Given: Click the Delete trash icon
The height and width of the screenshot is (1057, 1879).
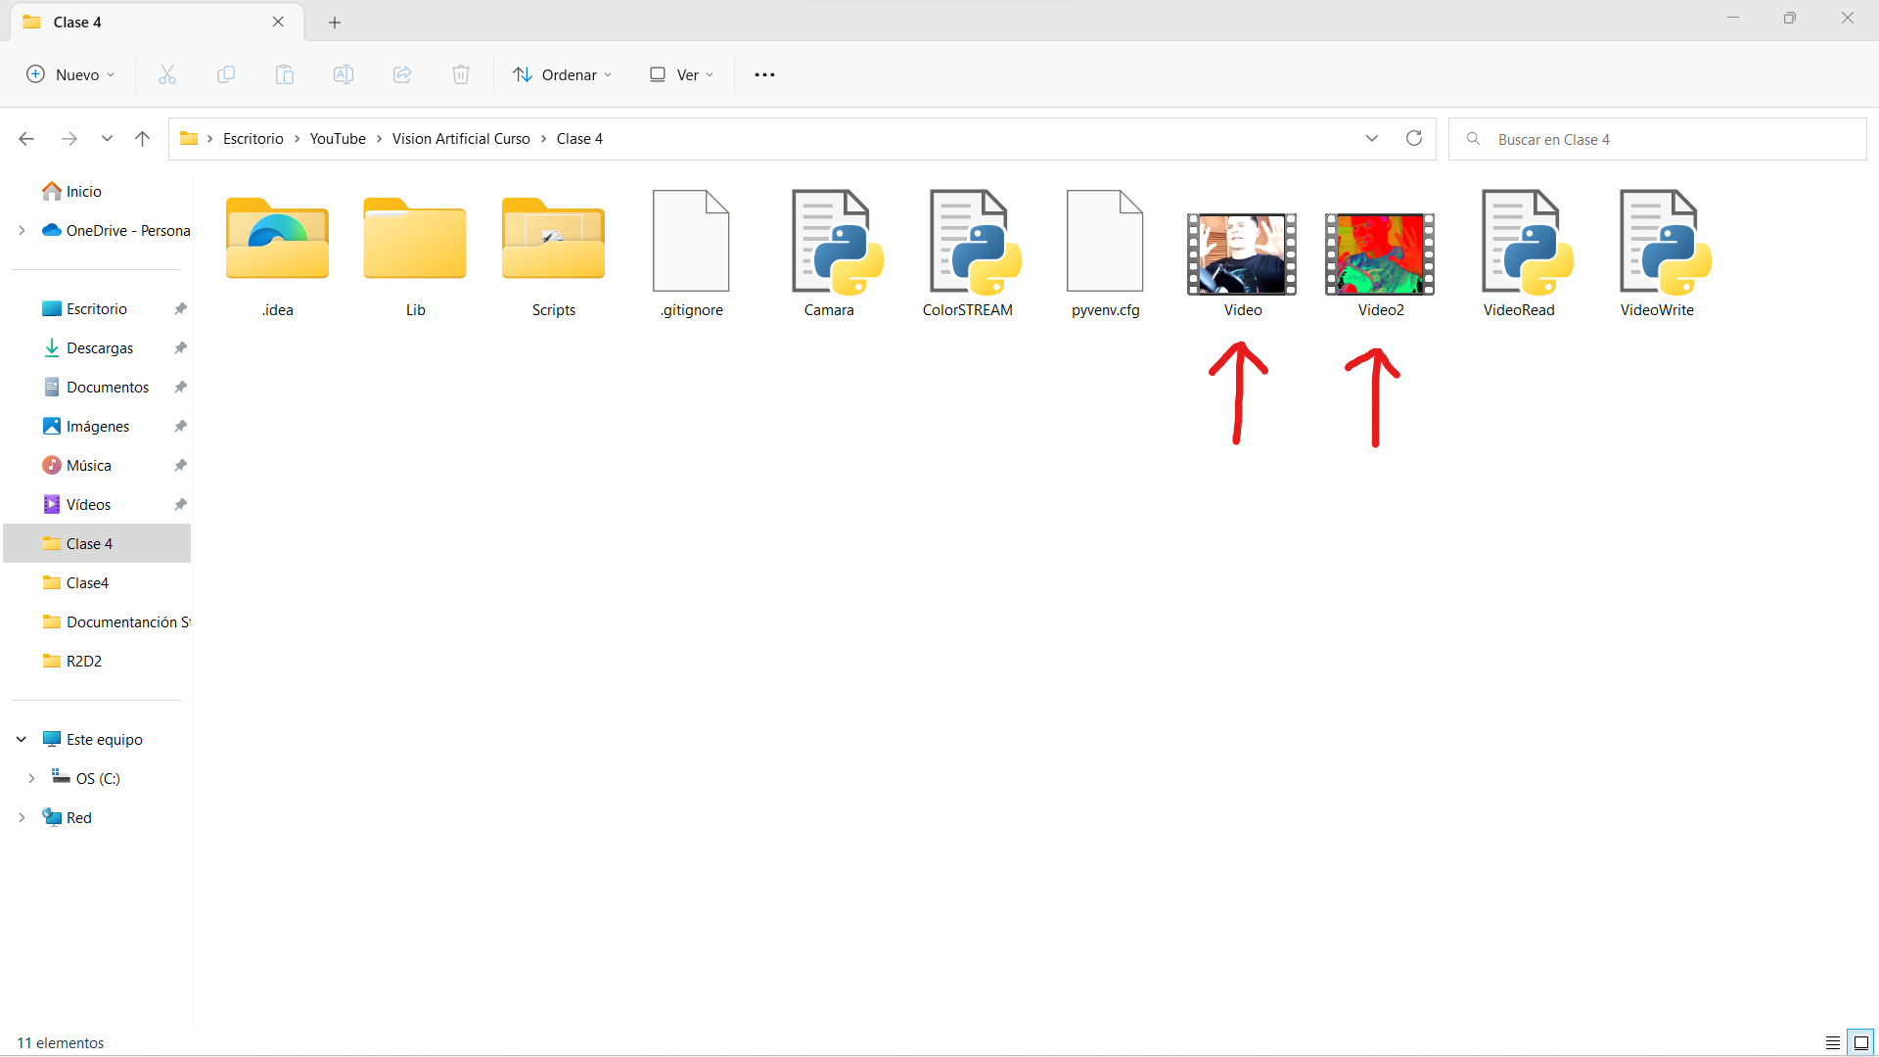Looking at the screenshot, I should (461, 74).
